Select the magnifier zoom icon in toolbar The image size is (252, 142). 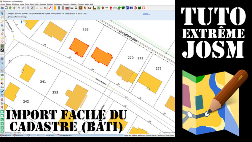[x=28, y=8]
